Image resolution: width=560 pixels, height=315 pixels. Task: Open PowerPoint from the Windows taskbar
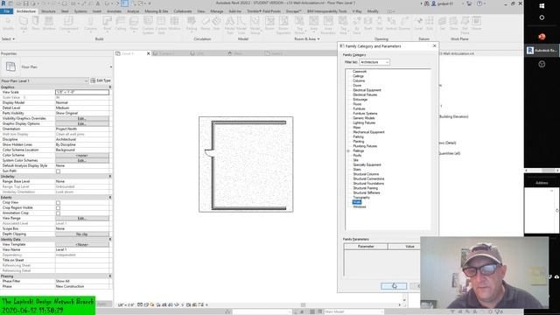542,37
